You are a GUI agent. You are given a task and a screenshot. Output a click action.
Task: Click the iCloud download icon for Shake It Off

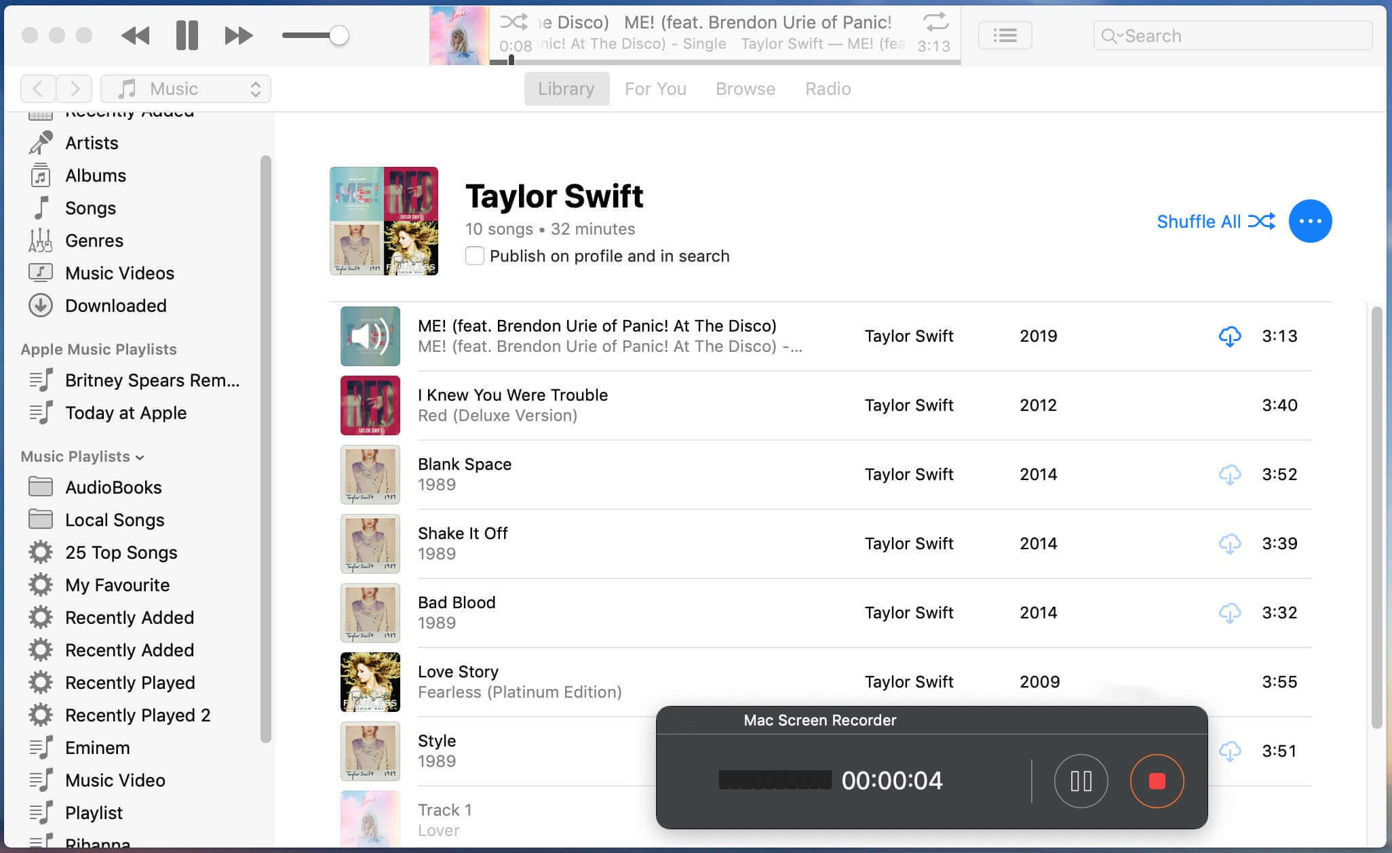1230,544
